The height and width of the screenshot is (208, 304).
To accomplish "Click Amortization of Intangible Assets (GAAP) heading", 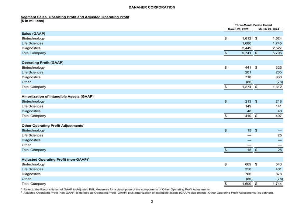I will pos(57,97).
